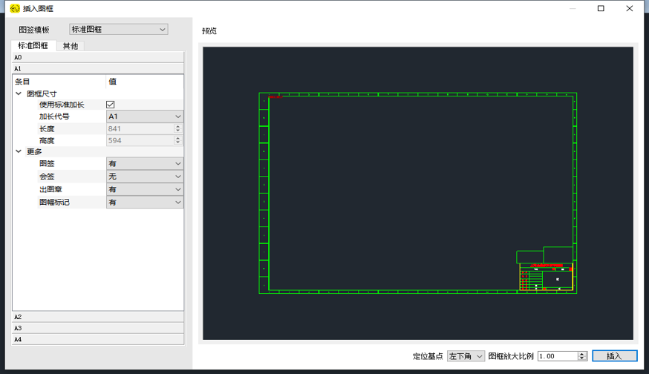
Task: Open the 图幅标记 value dropdown
Action: 145,202
